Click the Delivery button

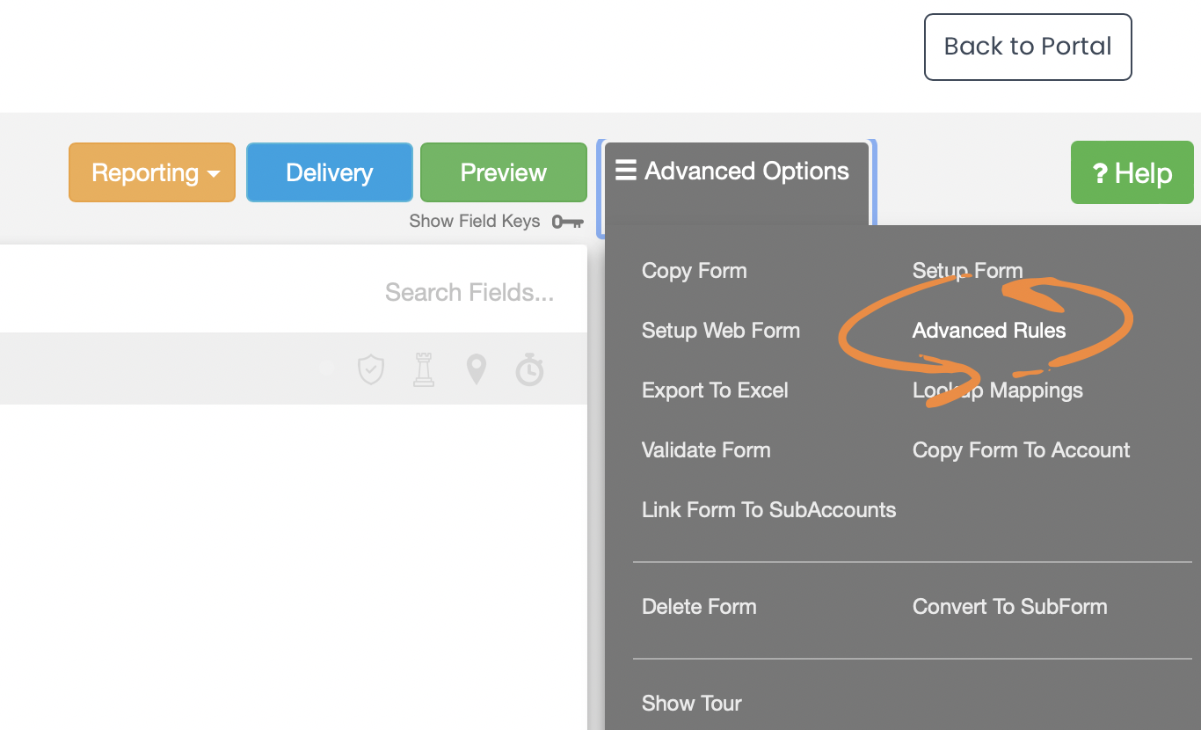tap(329, 172)
